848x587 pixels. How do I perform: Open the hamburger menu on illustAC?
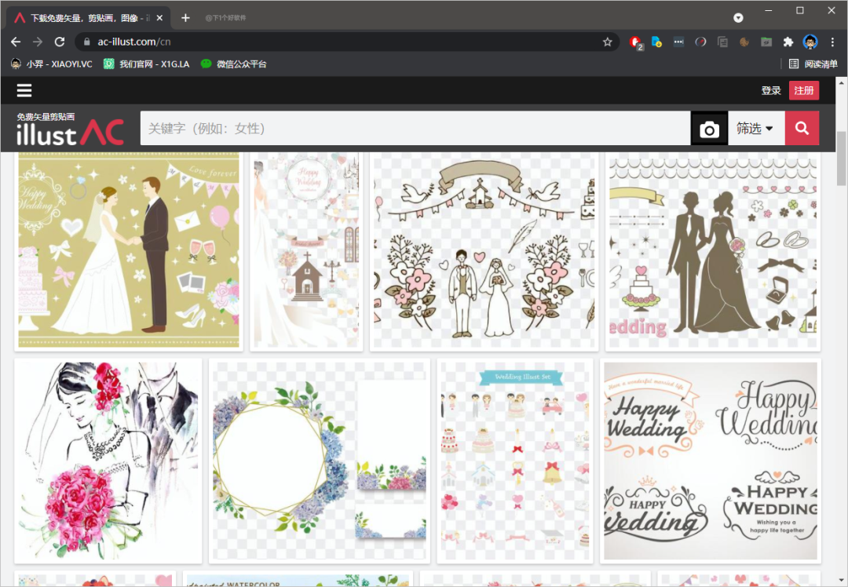coord(24,90)
